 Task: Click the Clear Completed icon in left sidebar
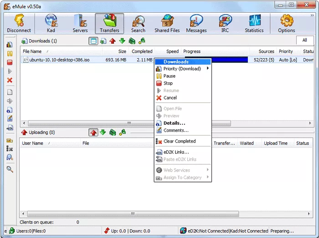pyautogui.click(x=10, y=149)
